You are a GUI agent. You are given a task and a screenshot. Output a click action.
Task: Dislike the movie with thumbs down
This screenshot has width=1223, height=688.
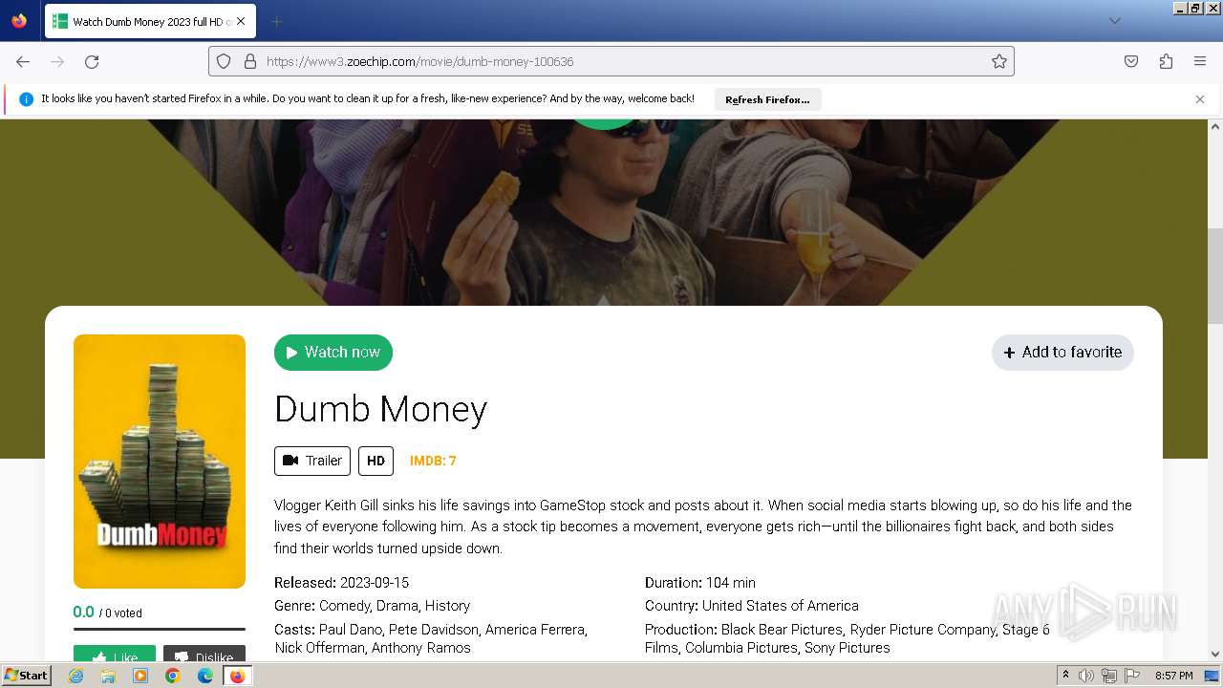(204, 654)
